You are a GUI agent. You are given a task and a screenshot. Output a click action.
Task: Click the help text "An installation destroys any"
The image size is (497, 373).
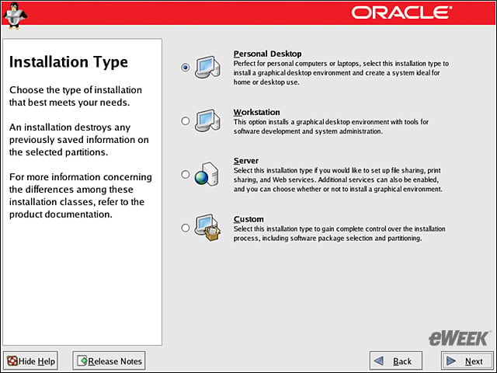pyautogui.click(x=70, y=127)
